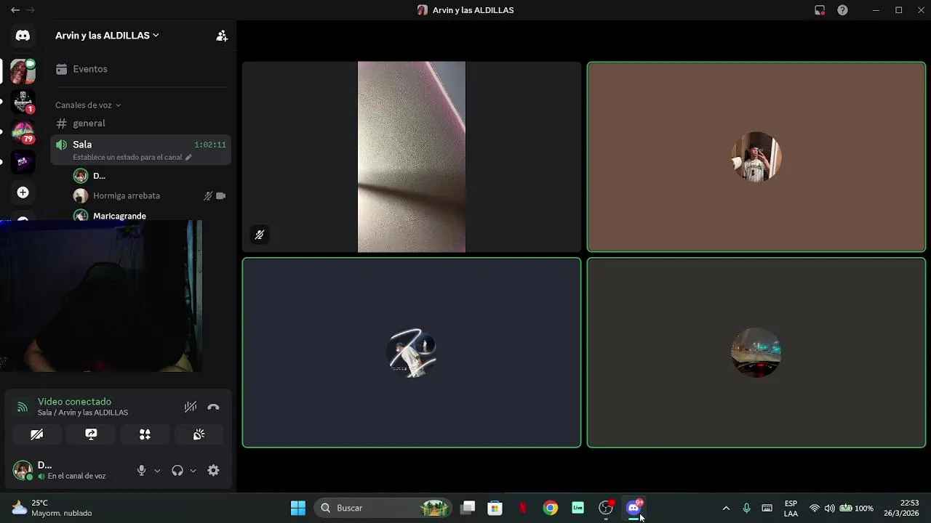Open the 'Sala / Arvin y las ALDILLAS' link
931x523 pixels.
tap(83, 413)
